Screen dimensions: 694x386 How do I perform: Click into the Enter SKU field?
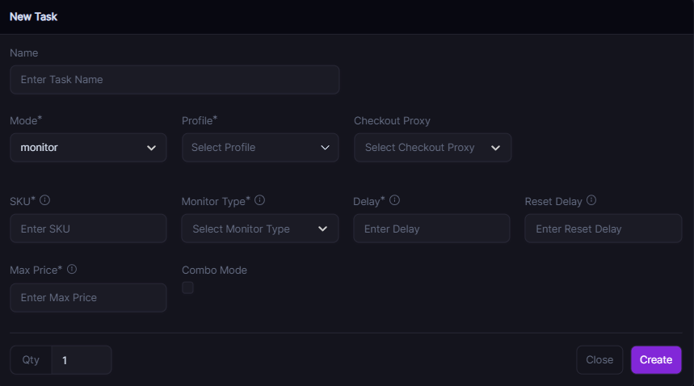[x=88, y=229]
